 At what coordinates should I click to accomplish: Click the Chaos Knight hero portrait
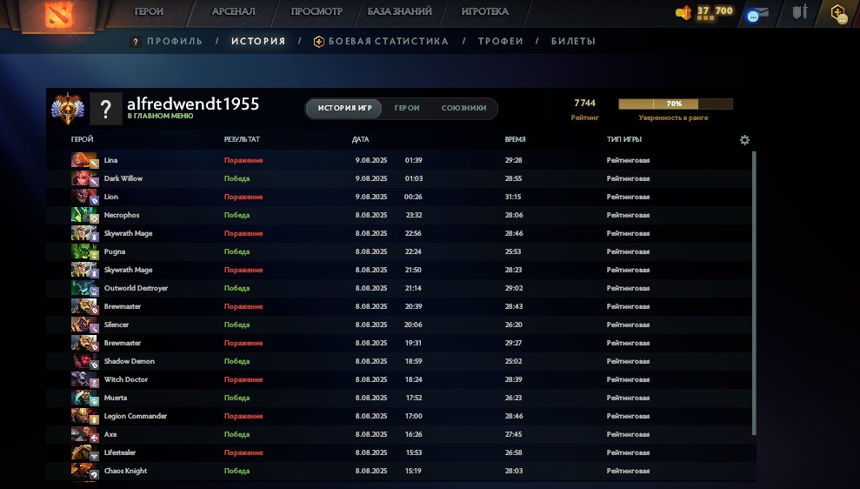84,471
